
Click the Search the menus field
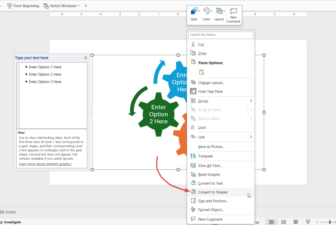pyautogui.click(x=220, y=35)
